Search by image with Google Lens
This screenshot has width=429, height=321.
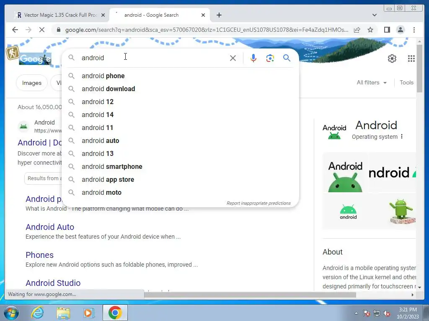pyautogui.click(x=270, y=58)
